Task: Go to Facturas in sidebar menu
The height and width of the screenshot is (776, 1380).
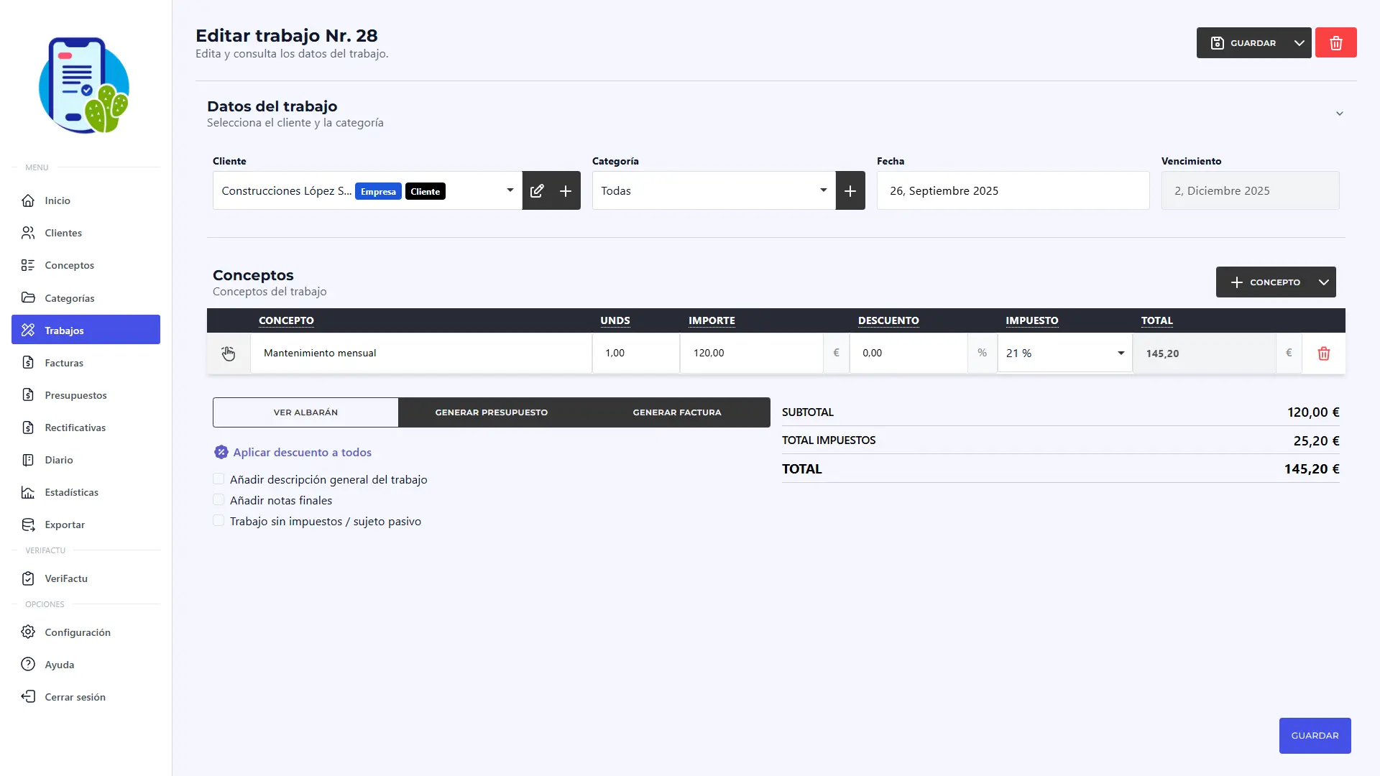Action: tap(64, 363)
